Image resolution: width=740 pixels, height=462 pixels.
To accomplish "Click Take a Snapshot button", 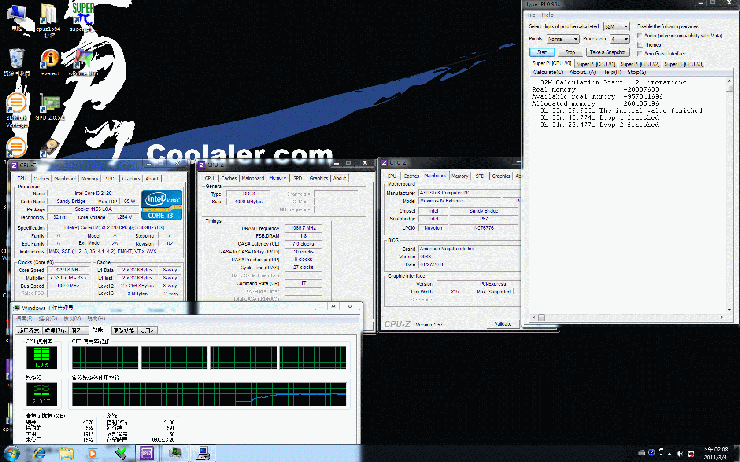I will [x=607, y=52].
